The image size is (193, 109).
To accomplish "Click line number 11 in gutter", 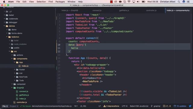I will point(59,48).
